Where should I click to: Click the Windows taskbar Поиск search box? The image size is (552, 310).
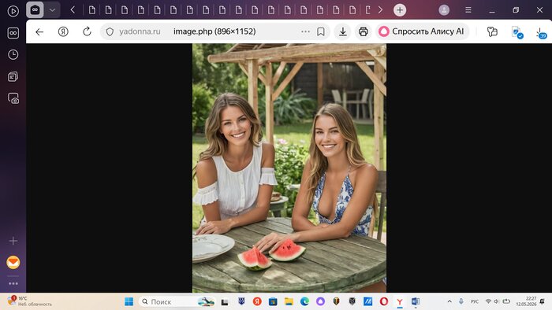(177, 301)
